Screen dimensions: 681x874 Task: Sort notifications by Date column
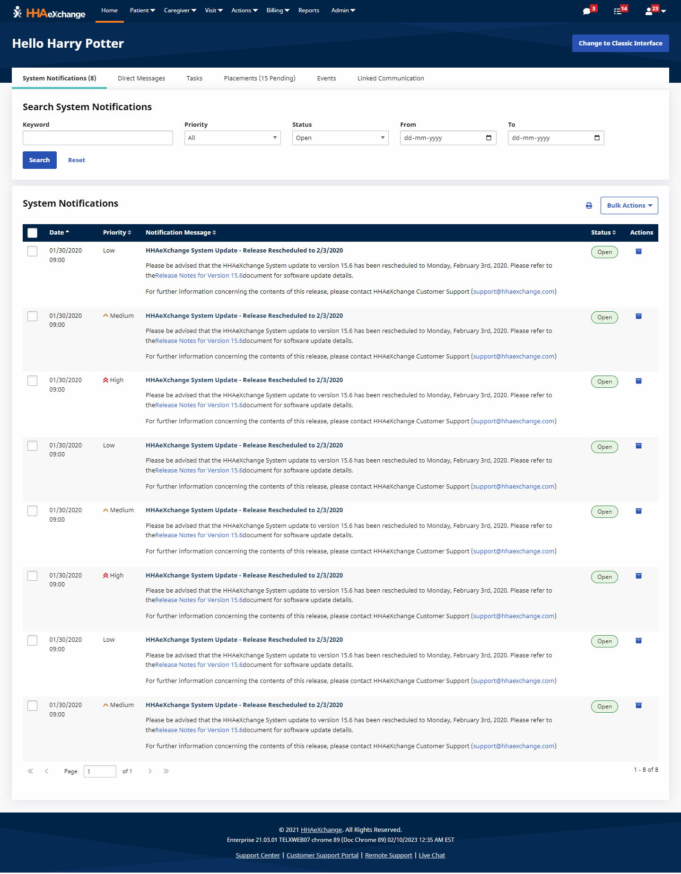coord(59,232)
